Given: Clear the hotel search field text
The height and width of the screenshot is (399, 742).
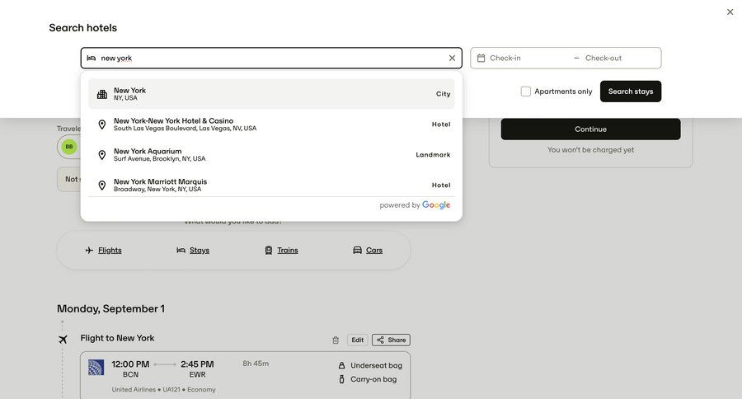Looking at the screenshot, I should [452, 58].
